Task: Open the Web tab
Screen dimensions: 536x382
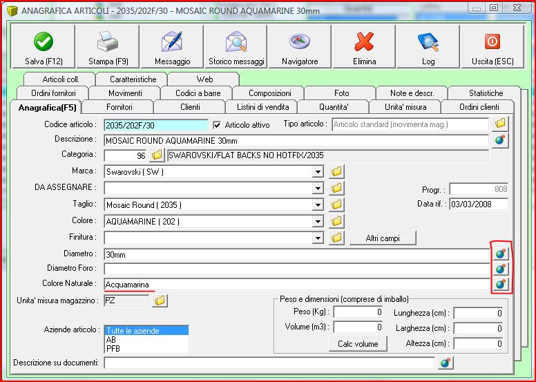Action: (204, 79)
